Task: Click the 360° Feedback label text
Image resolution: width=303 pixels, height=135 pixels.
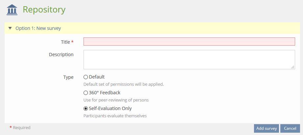Action: click(x=105, y=93)
